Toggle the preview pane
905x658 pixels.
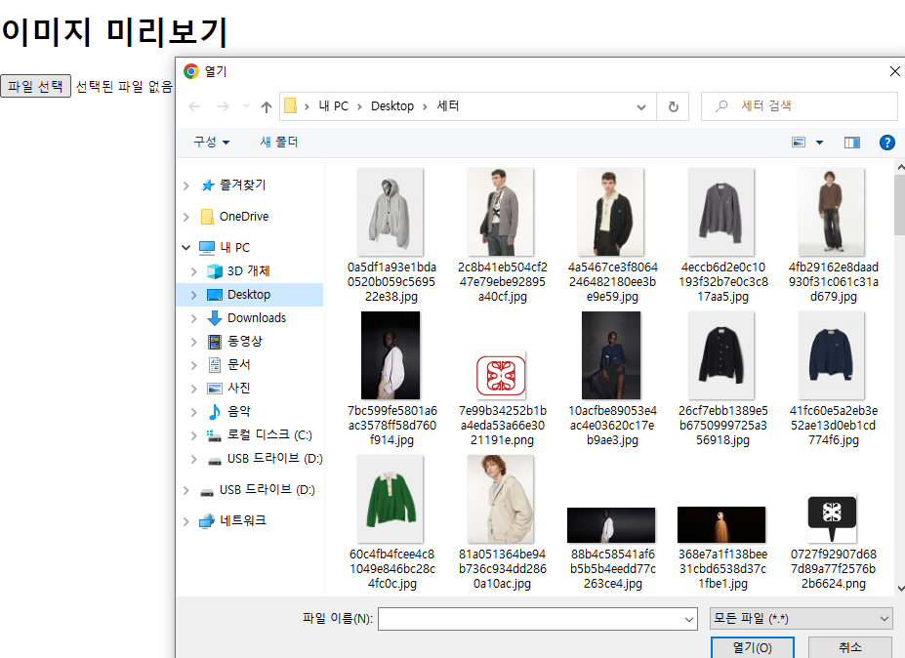tap(852, 142)
